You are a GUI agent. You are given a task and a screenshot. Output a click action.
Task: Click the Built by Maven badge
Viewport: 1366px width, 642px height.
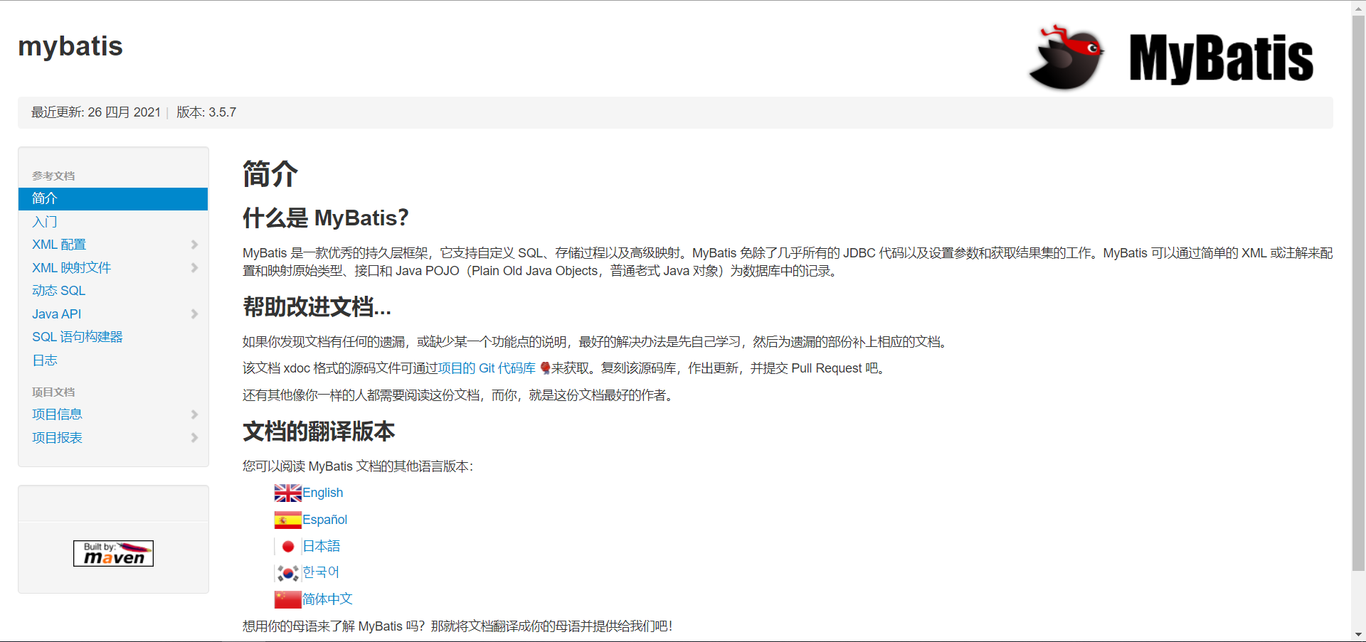(x=113, y=553)
